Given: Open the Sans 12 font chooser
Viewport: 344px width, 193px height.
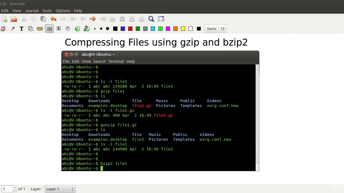Looking at the screenshot, I should click(x=216, y=29).
